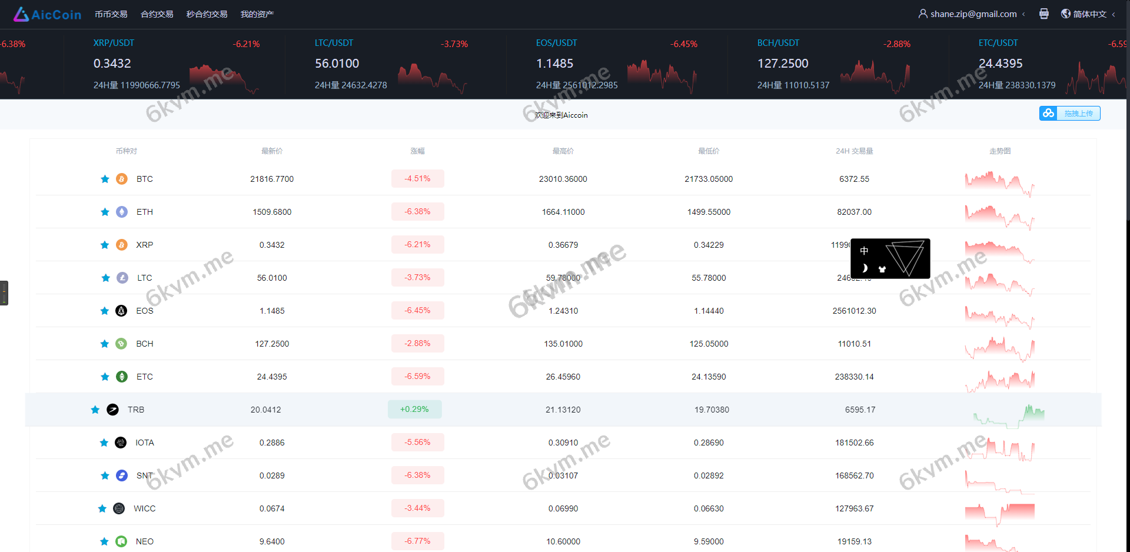Unfavorite the TRB row star
The height and width of the screenshot is (552, 1130).
[95, 410]
